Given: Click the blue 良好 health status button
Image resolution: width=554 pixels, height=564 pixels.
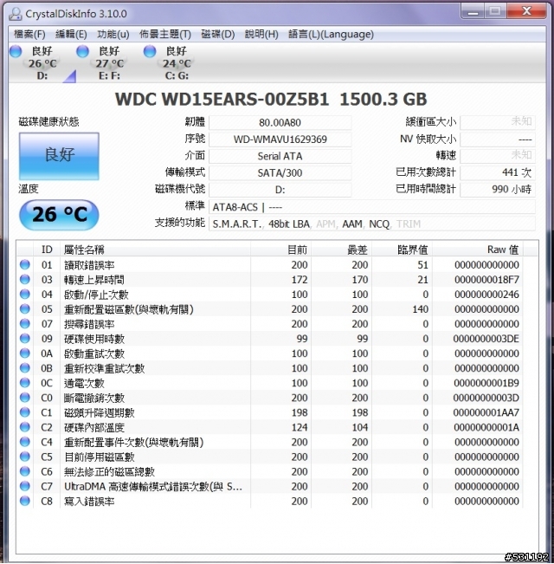Looking at the screenshot, I should [59, 156].
